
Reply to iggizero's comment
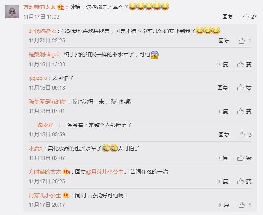point(223,88)
